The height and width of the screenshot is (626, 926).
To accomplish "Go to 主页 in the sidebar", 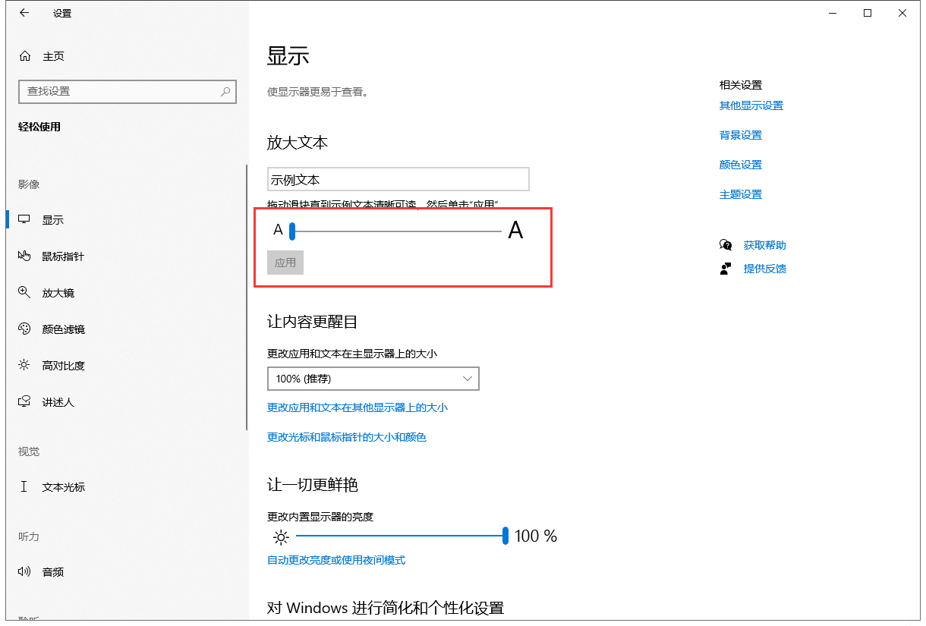I will pyautogui.click(x=52, y=55).
